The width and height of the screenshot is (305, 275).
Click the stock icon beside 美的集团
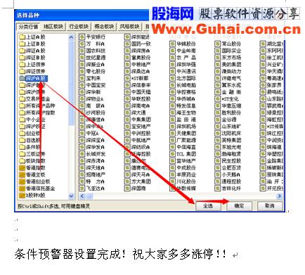pyautogui.click(x=218, y=65)
